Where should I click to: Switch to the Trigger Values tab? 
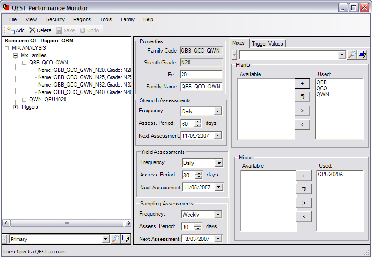(267, 44)
